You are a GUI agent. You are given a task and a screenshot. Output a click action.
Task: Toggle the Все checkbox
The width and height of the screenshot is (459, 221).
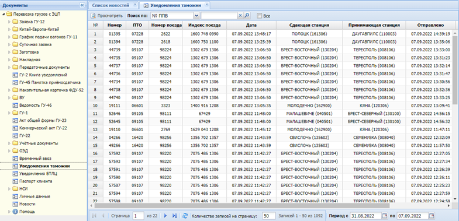(x=259, y=16)
